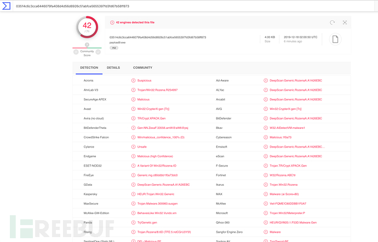Image resolution: width=378 pixels, height=242 pixels.
Task: Click the warning icon in Cylance row
Action: coord(133,147)
